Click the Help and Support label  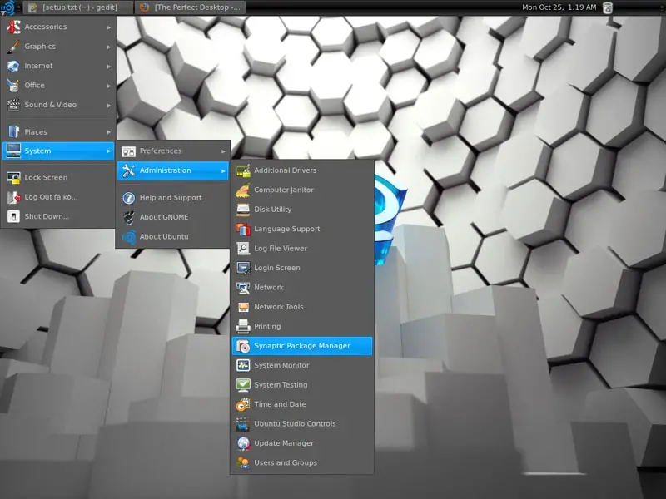tap(171, 198)
